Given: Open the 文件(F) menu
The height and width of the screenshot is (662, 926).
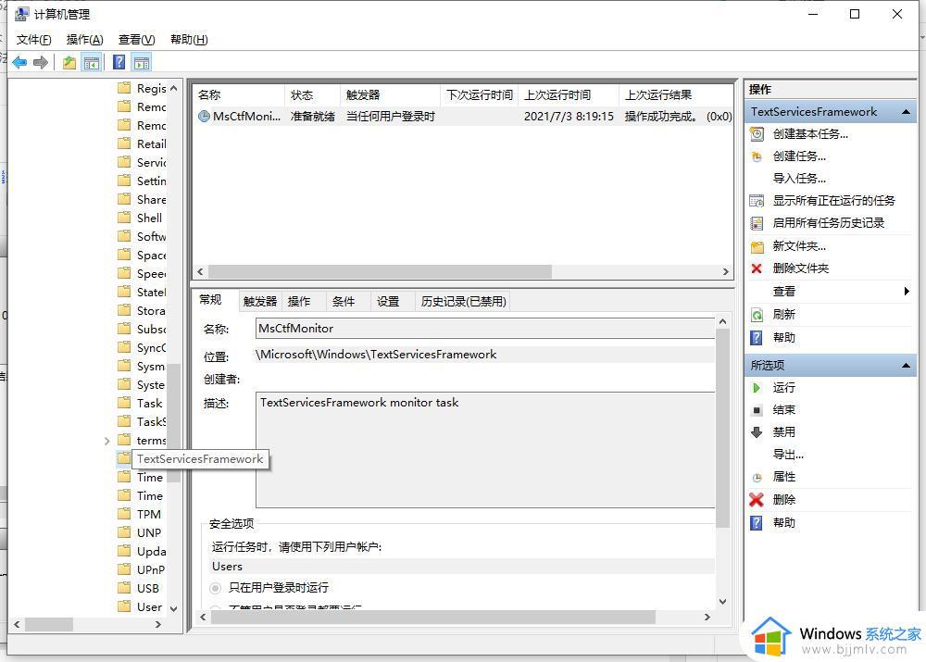Looking at the screenshot, I should [33, 40].
